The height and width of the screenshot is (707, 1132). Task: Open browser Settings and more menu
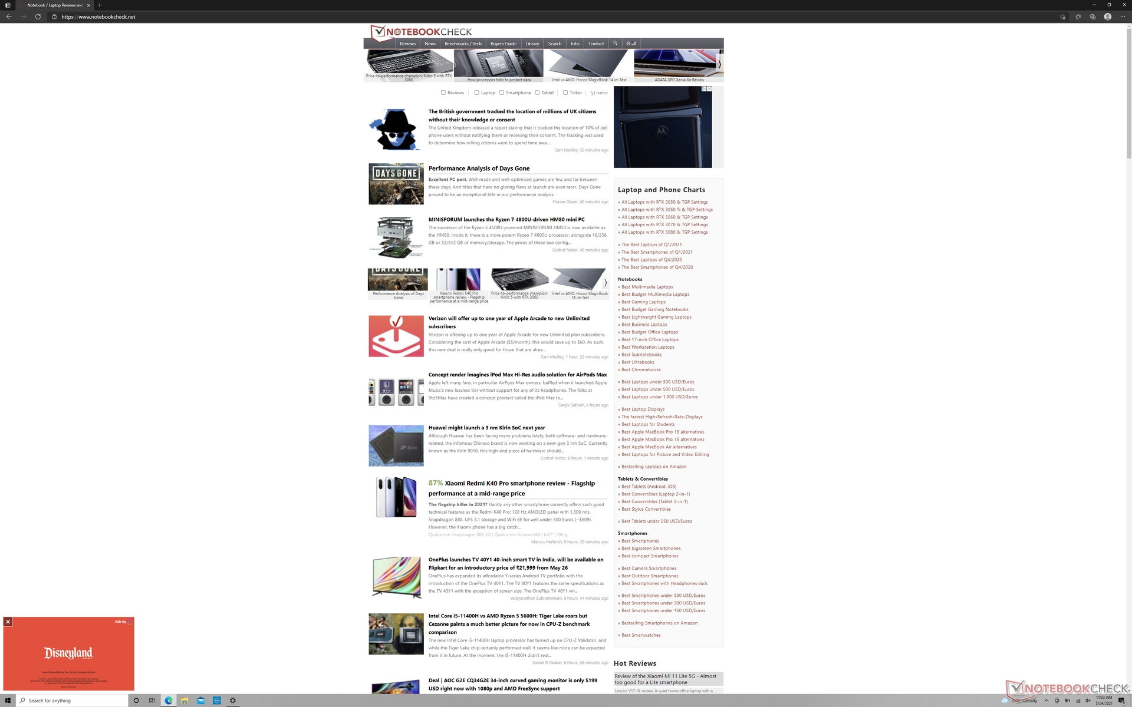(1123, 16)
